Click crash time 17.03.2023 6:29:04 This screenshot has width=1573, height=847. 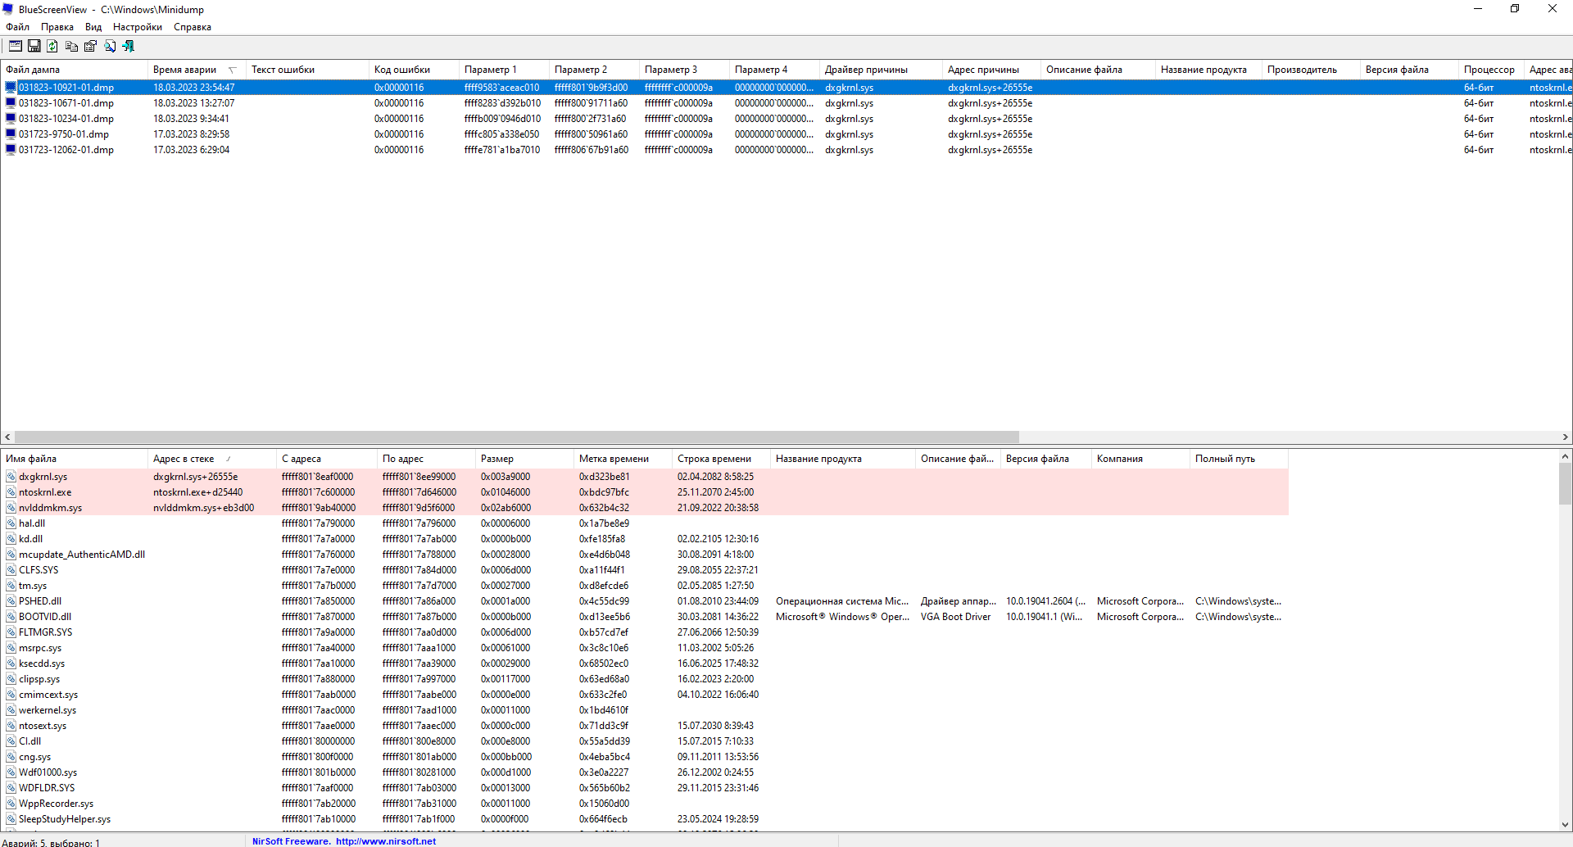coord(191,150)
